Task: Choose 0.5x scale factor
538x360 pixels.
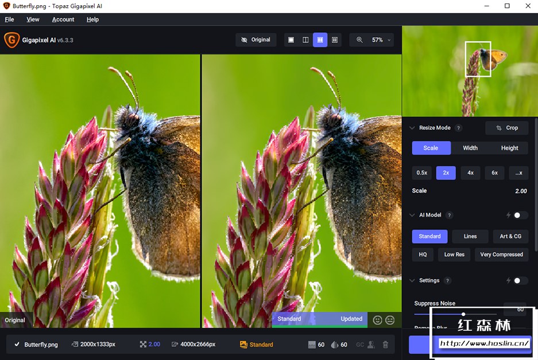Action: point(421,173)
